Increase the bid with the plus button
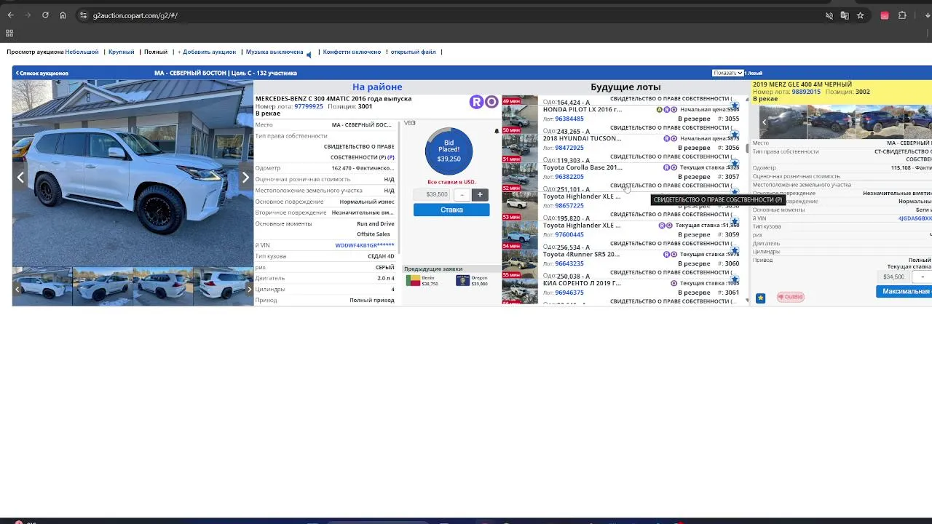This screenshot has width=932, height=524. 480,194
